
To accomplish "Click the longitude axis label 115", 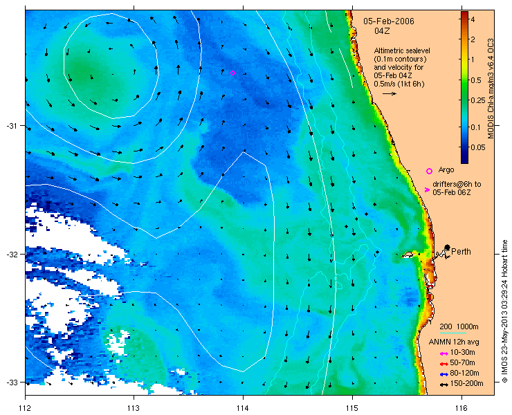I will (352, 408).
